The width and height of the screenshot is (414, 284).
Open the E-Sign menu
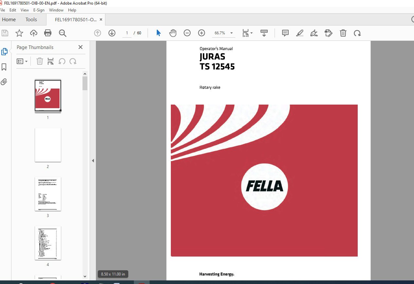tap(39, 10)
